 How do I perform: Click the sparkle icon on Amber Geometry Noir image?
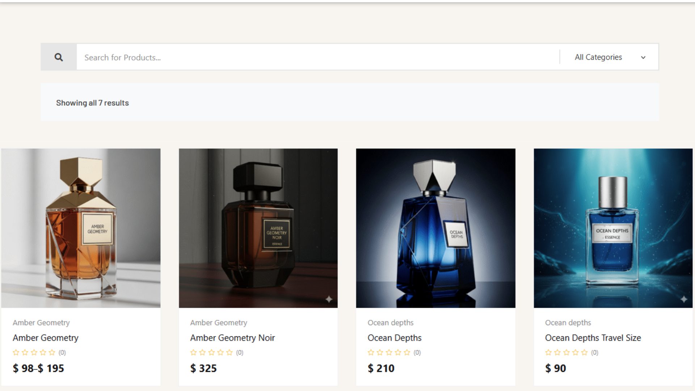(329, 299)
